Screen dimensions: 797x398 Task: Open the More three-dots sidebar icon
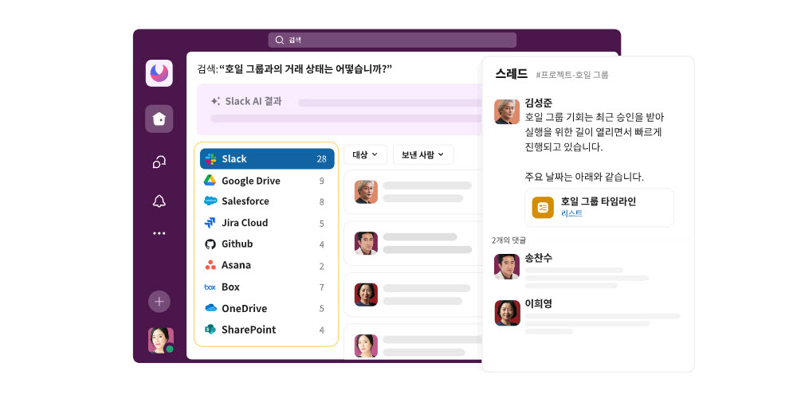point(159,233)
